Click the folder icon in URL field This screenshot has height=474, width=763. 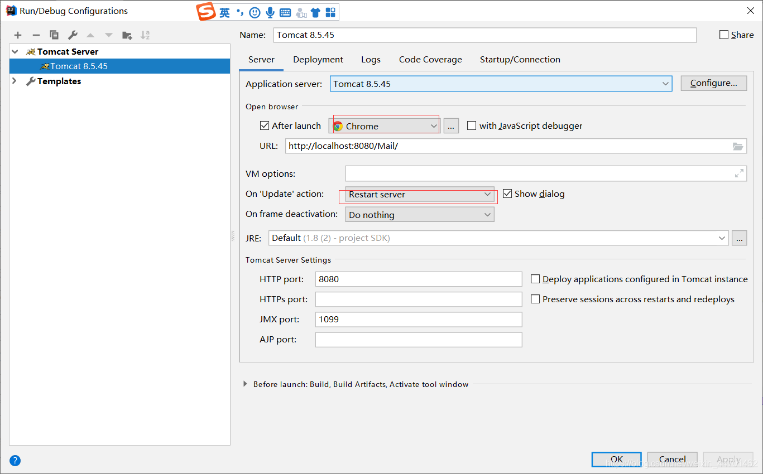click(x=738, y=147)
